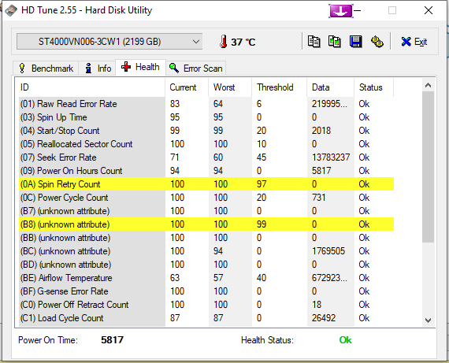Click the scroll down arrow of the list
Viewport: 449px width, 363px height.
[x=428, y=320]
